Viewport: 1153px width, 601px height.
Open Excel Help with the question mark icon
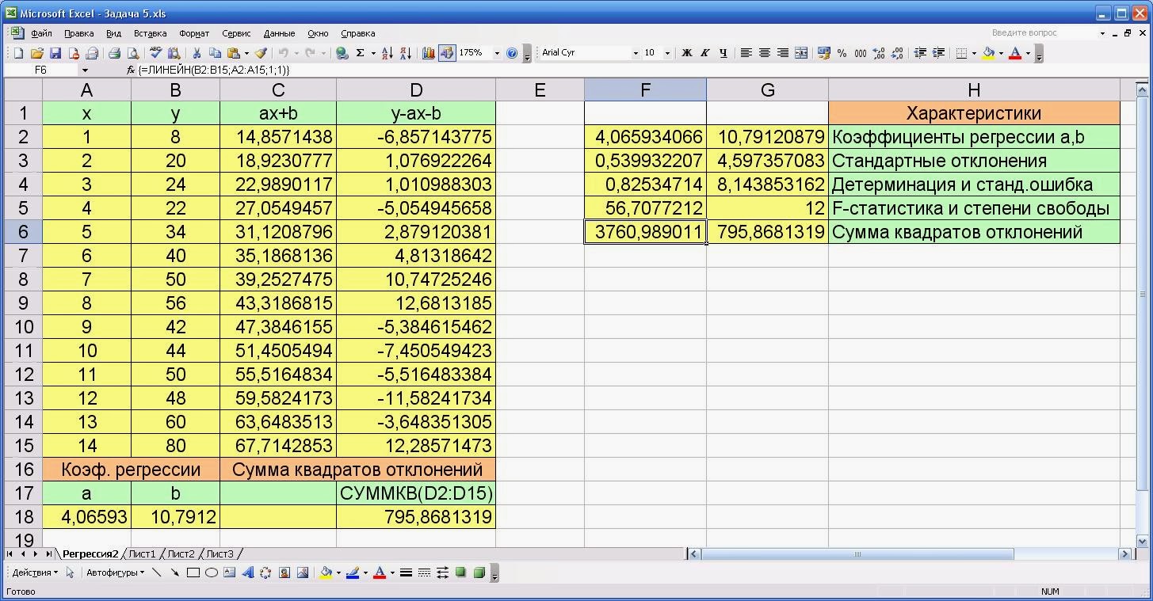click(512, 53)
